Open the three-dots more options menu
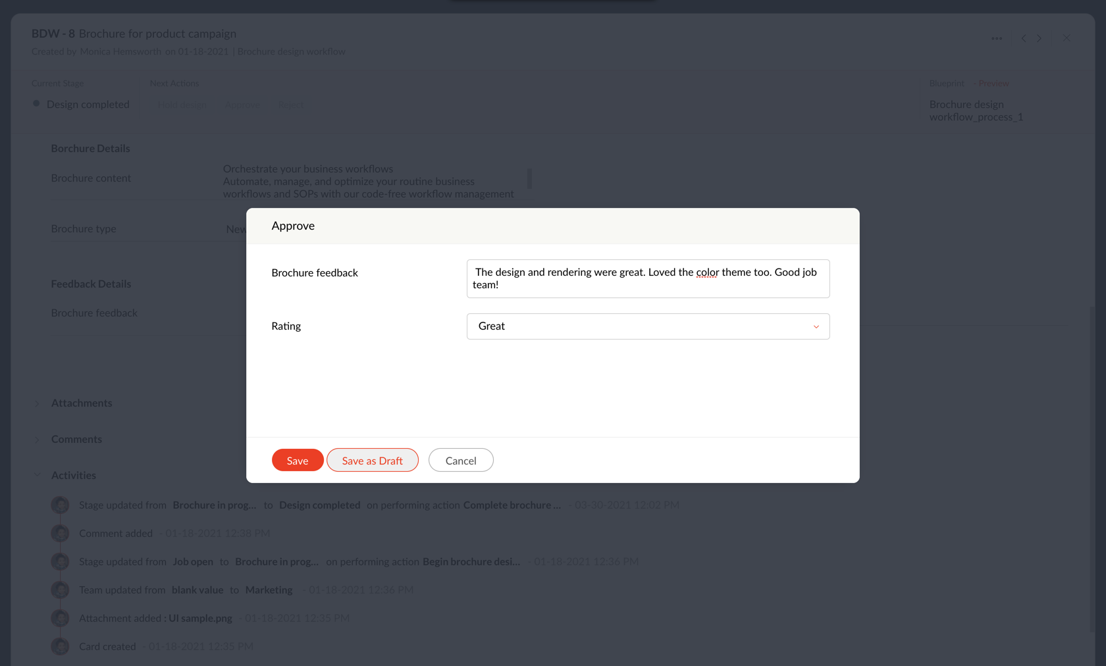 click(997, 38)
